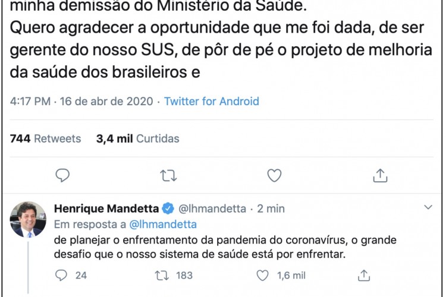Click reply icon on Mandetta's reply tweet
The height and width of the screenshot is (297, 446).
click(62, 275)
